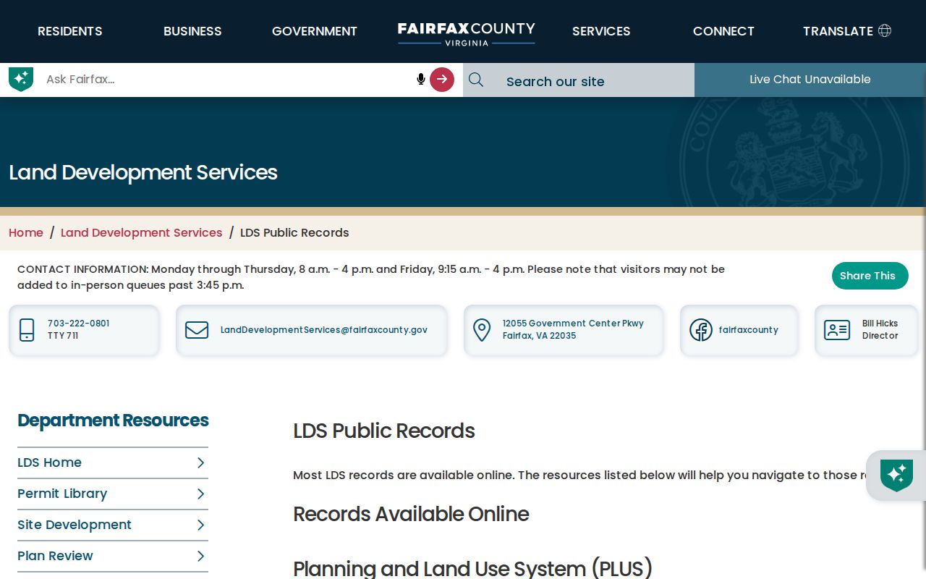Open the Facebook icon for fairfaxcounty

(700, 330)
